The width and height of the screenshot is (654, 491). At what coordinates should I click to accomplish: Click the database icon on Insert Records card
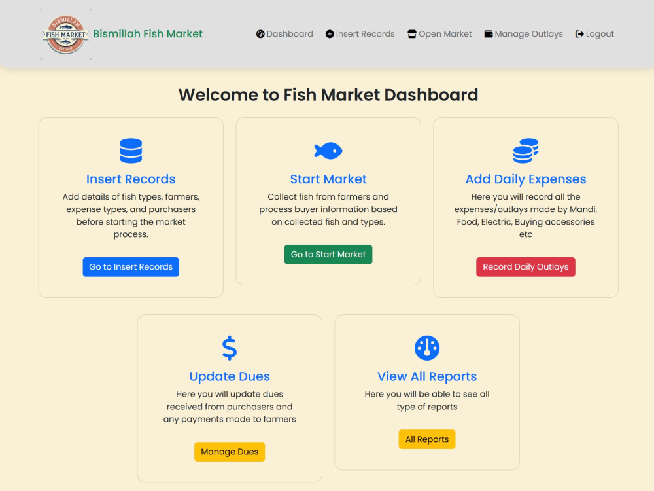(131, 151)
